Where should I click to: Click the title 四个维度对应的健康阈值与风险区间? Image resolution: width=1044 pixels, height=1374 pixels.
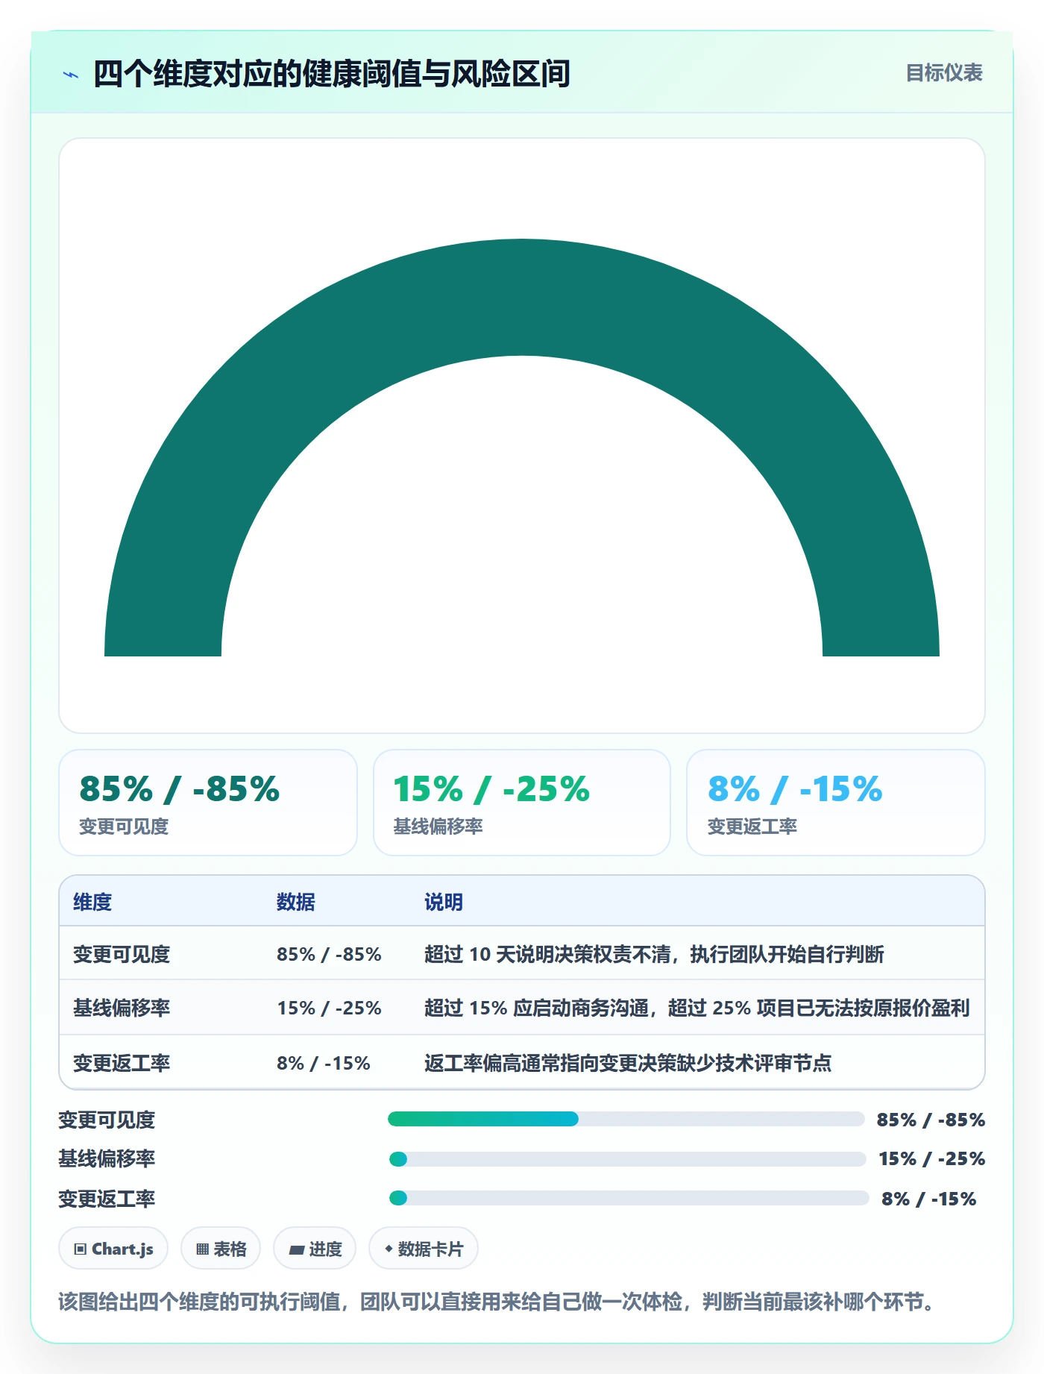(x=332, y=74)
